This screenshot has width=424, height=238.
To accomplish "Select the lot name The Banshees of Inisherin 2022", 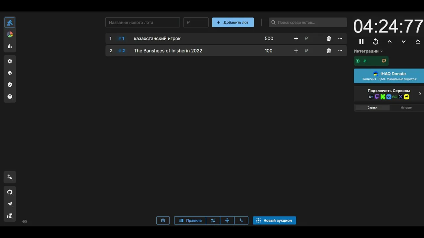I will [168, 51].
